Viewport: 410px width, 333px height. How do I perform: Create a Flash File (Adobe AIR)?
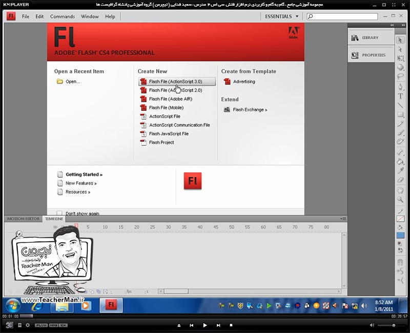coord(166,99)
